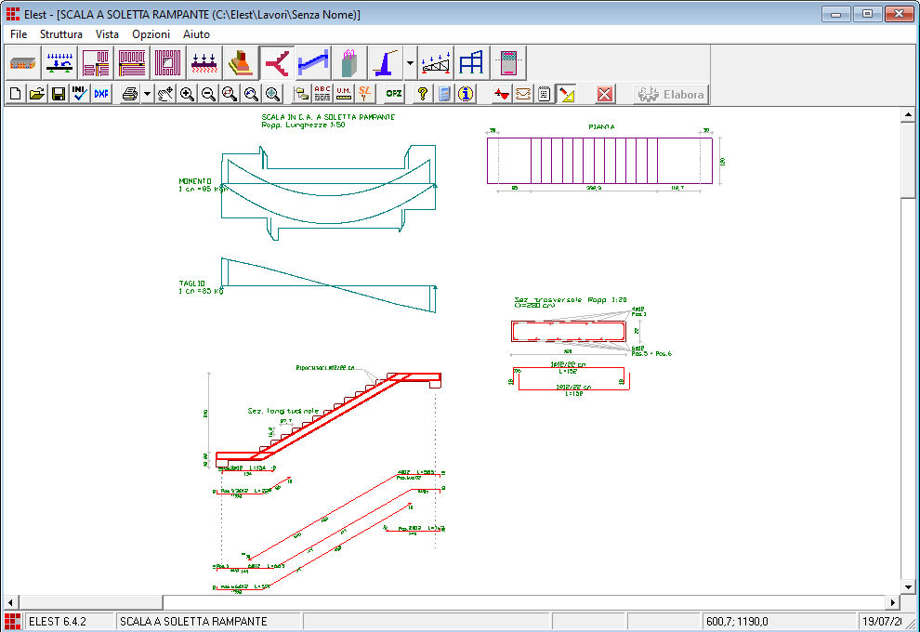This screenshot has width=920, height=632.
Task: Select the frame structure icon
Action: pyautogui.click(x=472, y=63)
